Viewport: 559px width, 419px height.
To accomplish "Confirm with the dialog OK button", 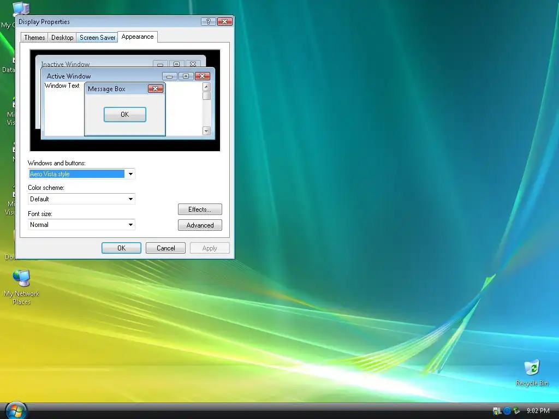I will pos(121,248).
